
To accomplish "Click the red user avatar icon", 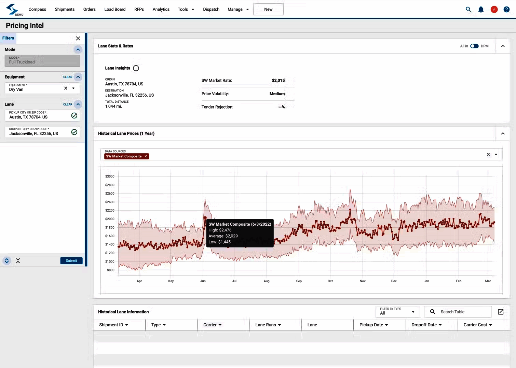I will tap(494, 10).
